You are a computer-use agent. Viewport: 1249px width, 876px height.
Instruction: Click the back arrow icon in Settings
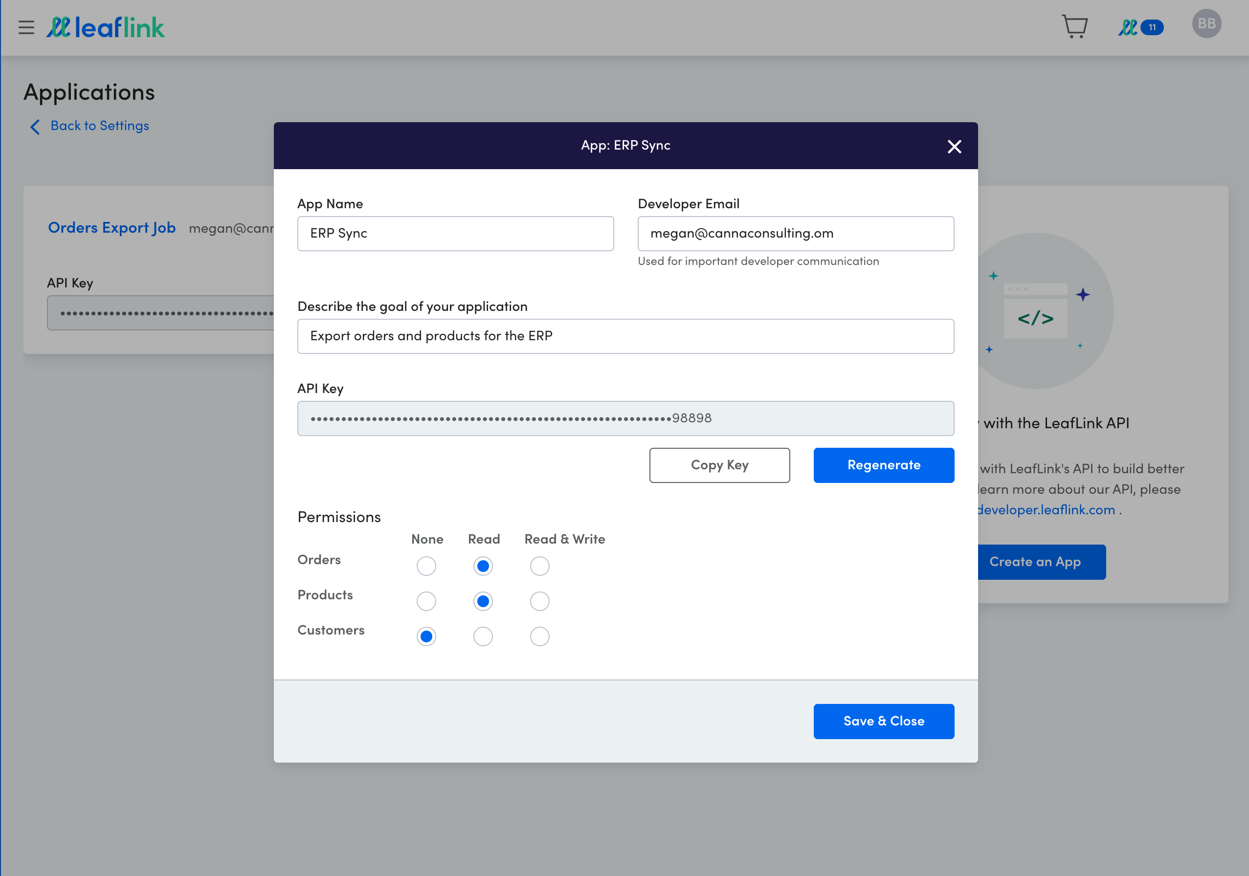[35, 125]
